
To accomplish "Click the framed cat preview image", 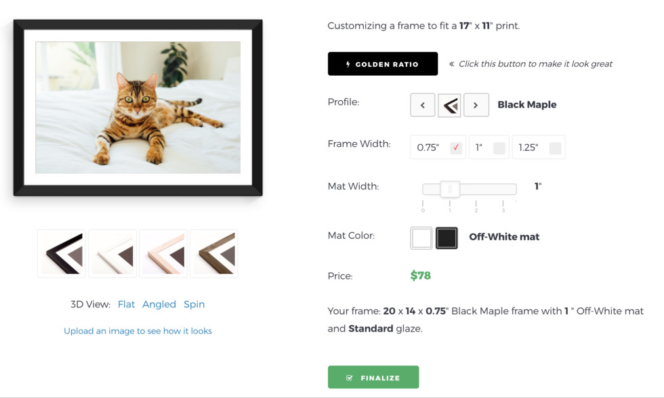I will tap(138, 108).
